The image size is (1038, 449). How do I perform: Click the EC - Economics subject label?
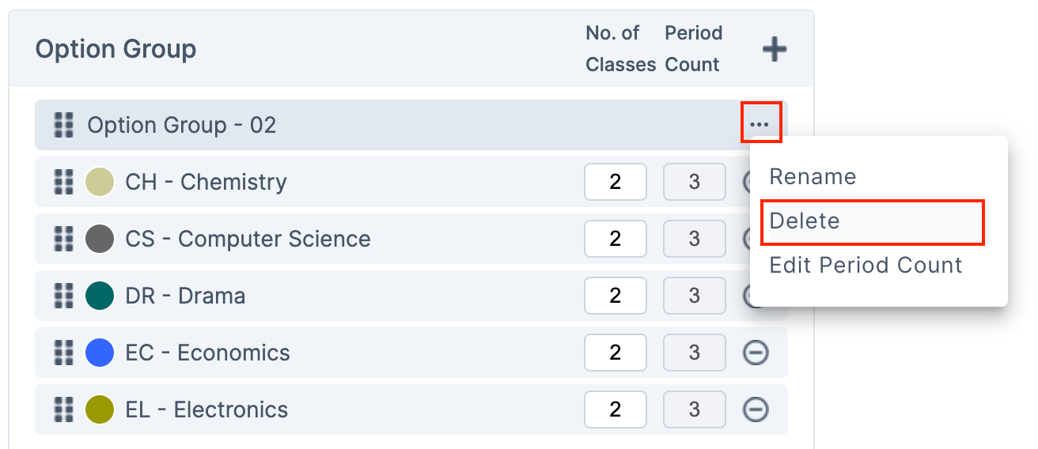click(x=207, y=353)
